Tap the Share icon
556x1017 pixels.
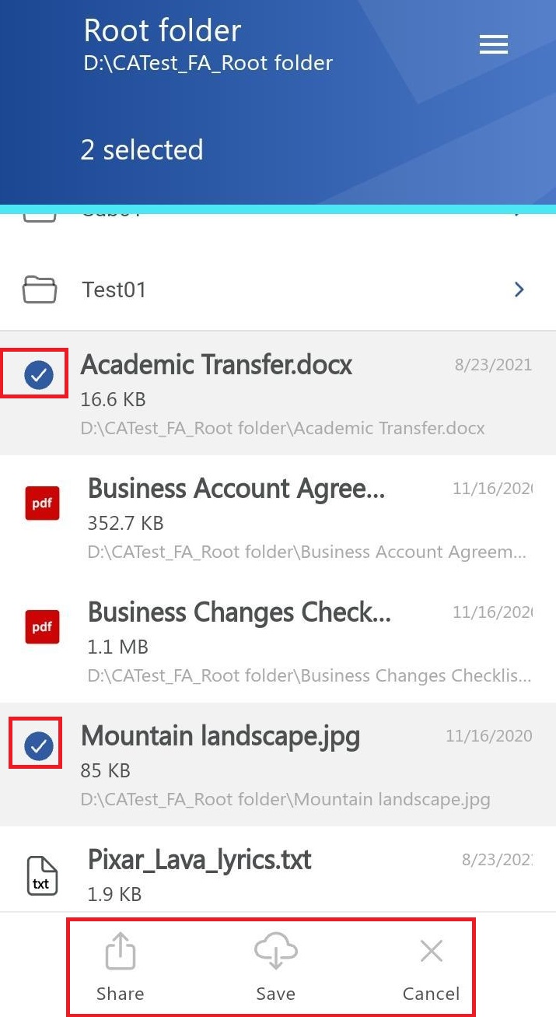click(x=120, y=952)
